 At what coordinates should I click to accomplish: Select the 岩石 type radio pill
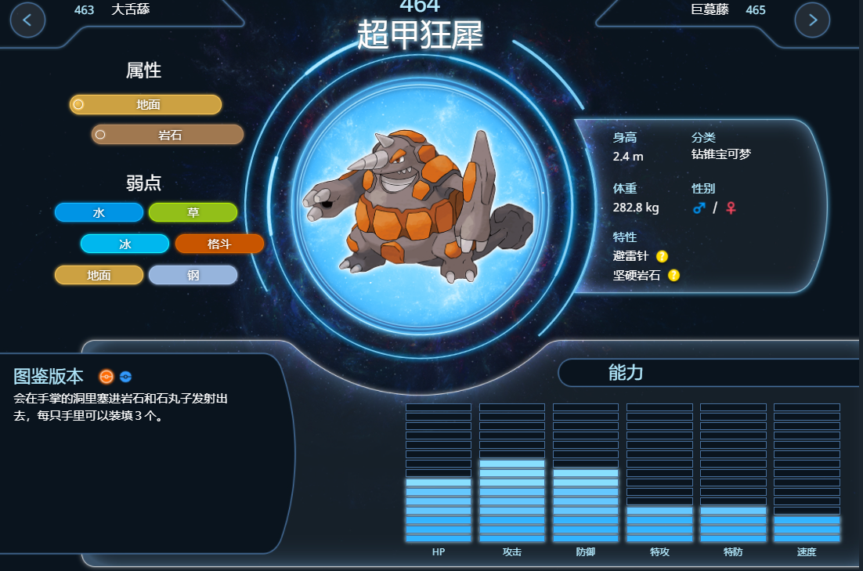[168, 135]
